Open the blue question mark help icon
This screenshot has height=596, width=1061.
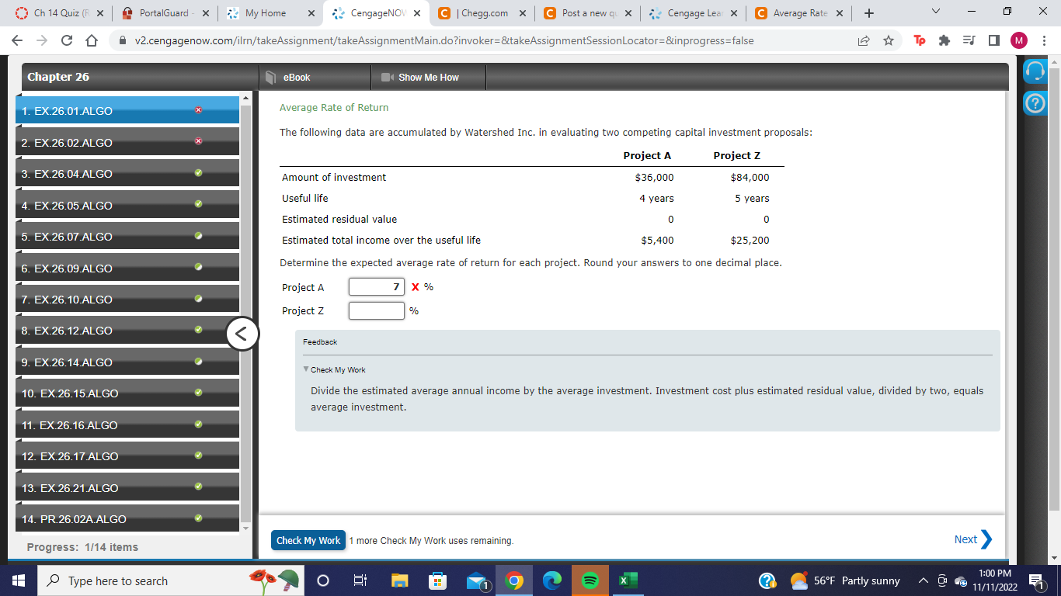pos(1035,104)
